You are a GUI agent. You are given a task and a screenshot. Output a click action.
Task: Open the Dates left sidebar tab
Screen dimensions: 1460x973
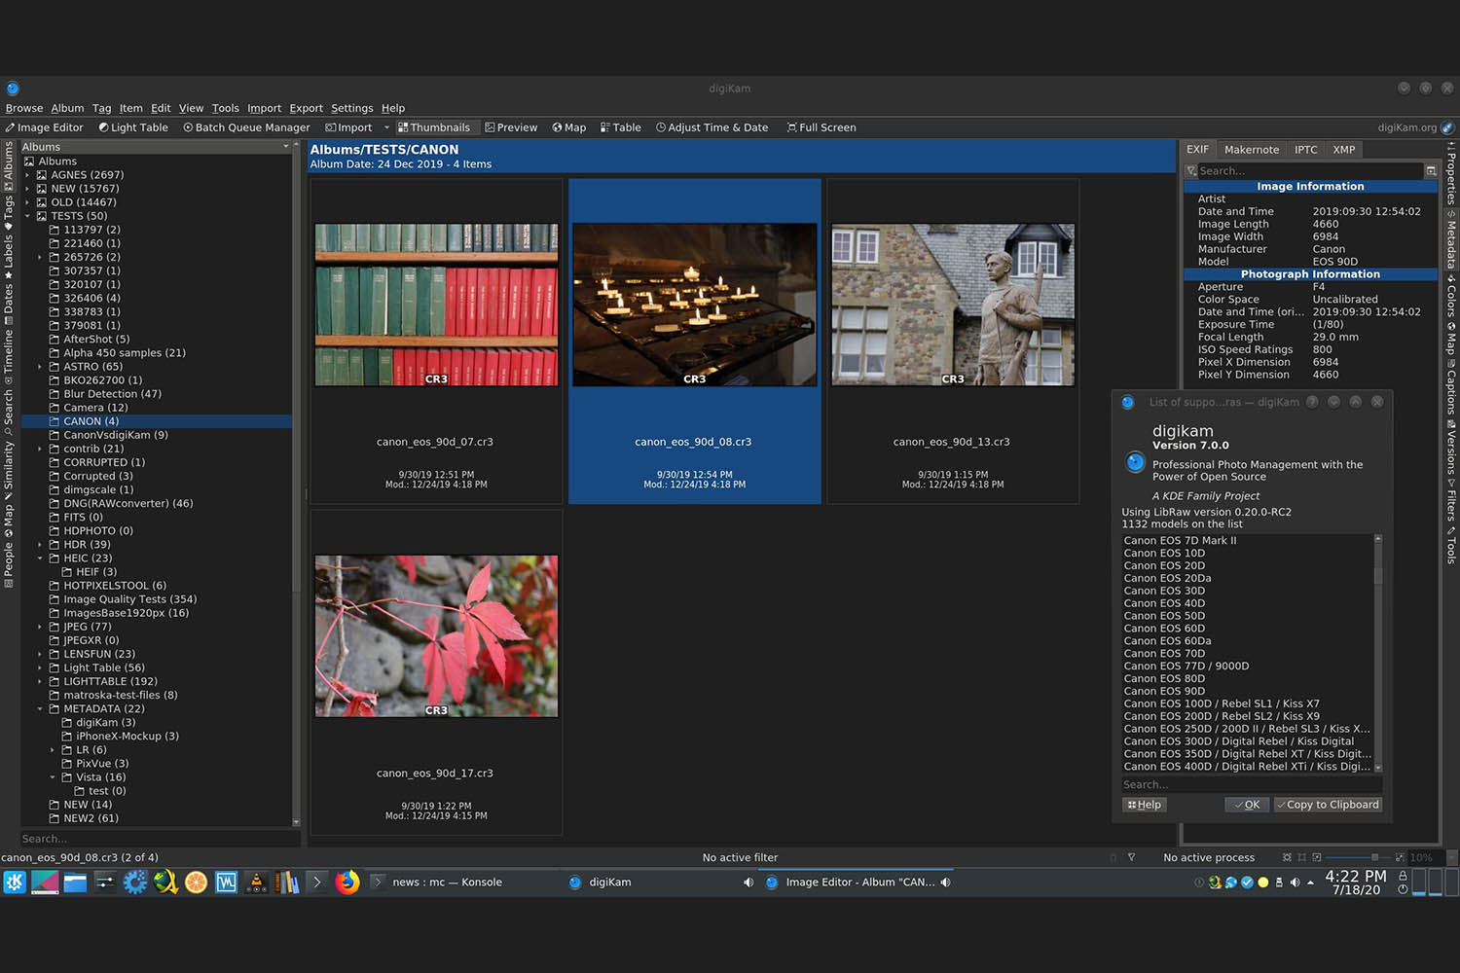(x=9, y=305)
